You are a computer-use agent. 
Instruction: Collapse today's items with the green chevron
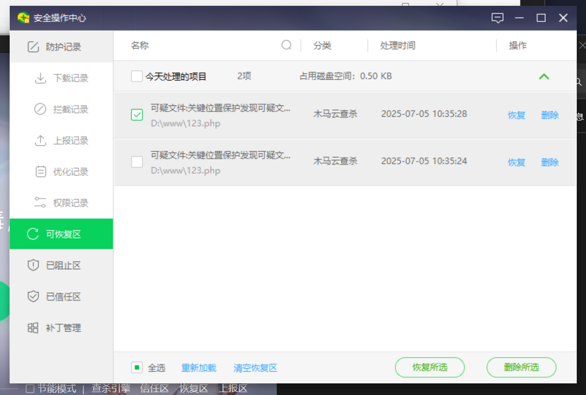[x=544, y=76]
